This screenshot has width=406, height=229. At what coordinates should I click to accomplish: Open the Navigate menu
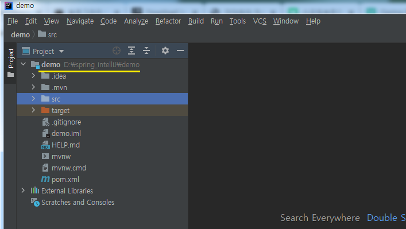click(x=80, y=21)
